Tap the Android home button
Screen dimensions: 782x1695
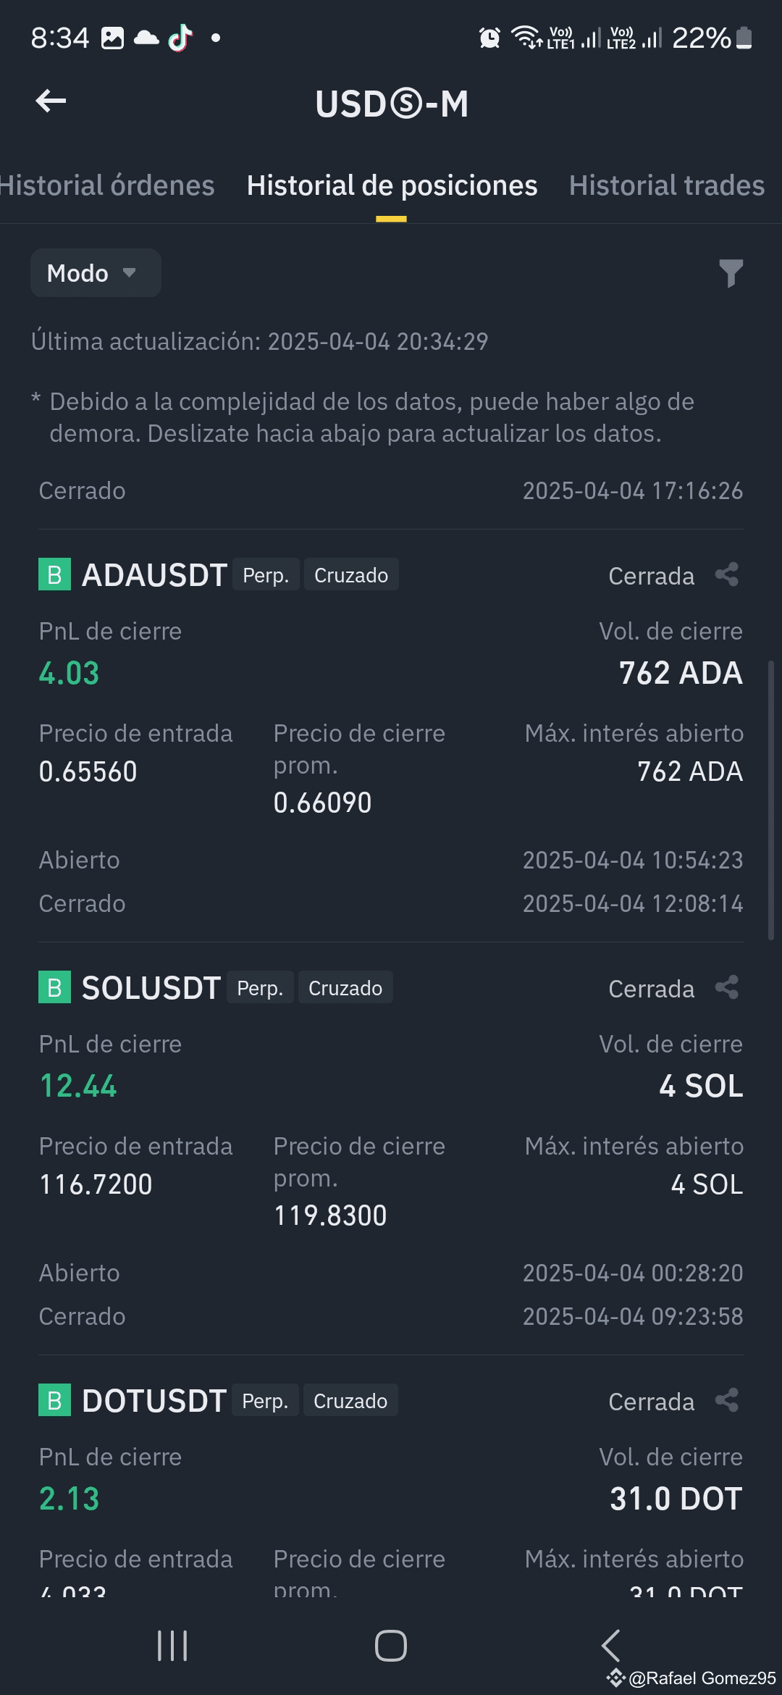391,1646
